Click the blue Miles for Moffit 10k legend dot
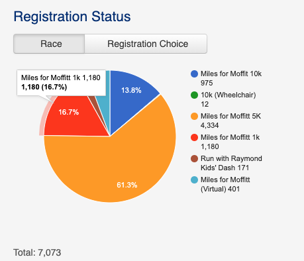Image resolution: width=304 pixels, height=261 pixels. click(194, 74)
